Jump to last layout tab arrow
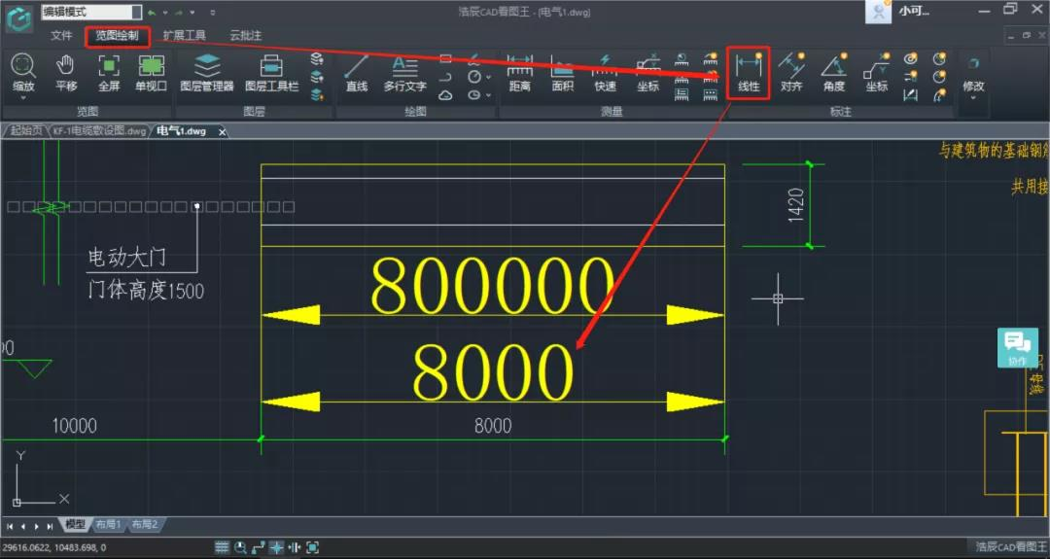 click(50, 526)
